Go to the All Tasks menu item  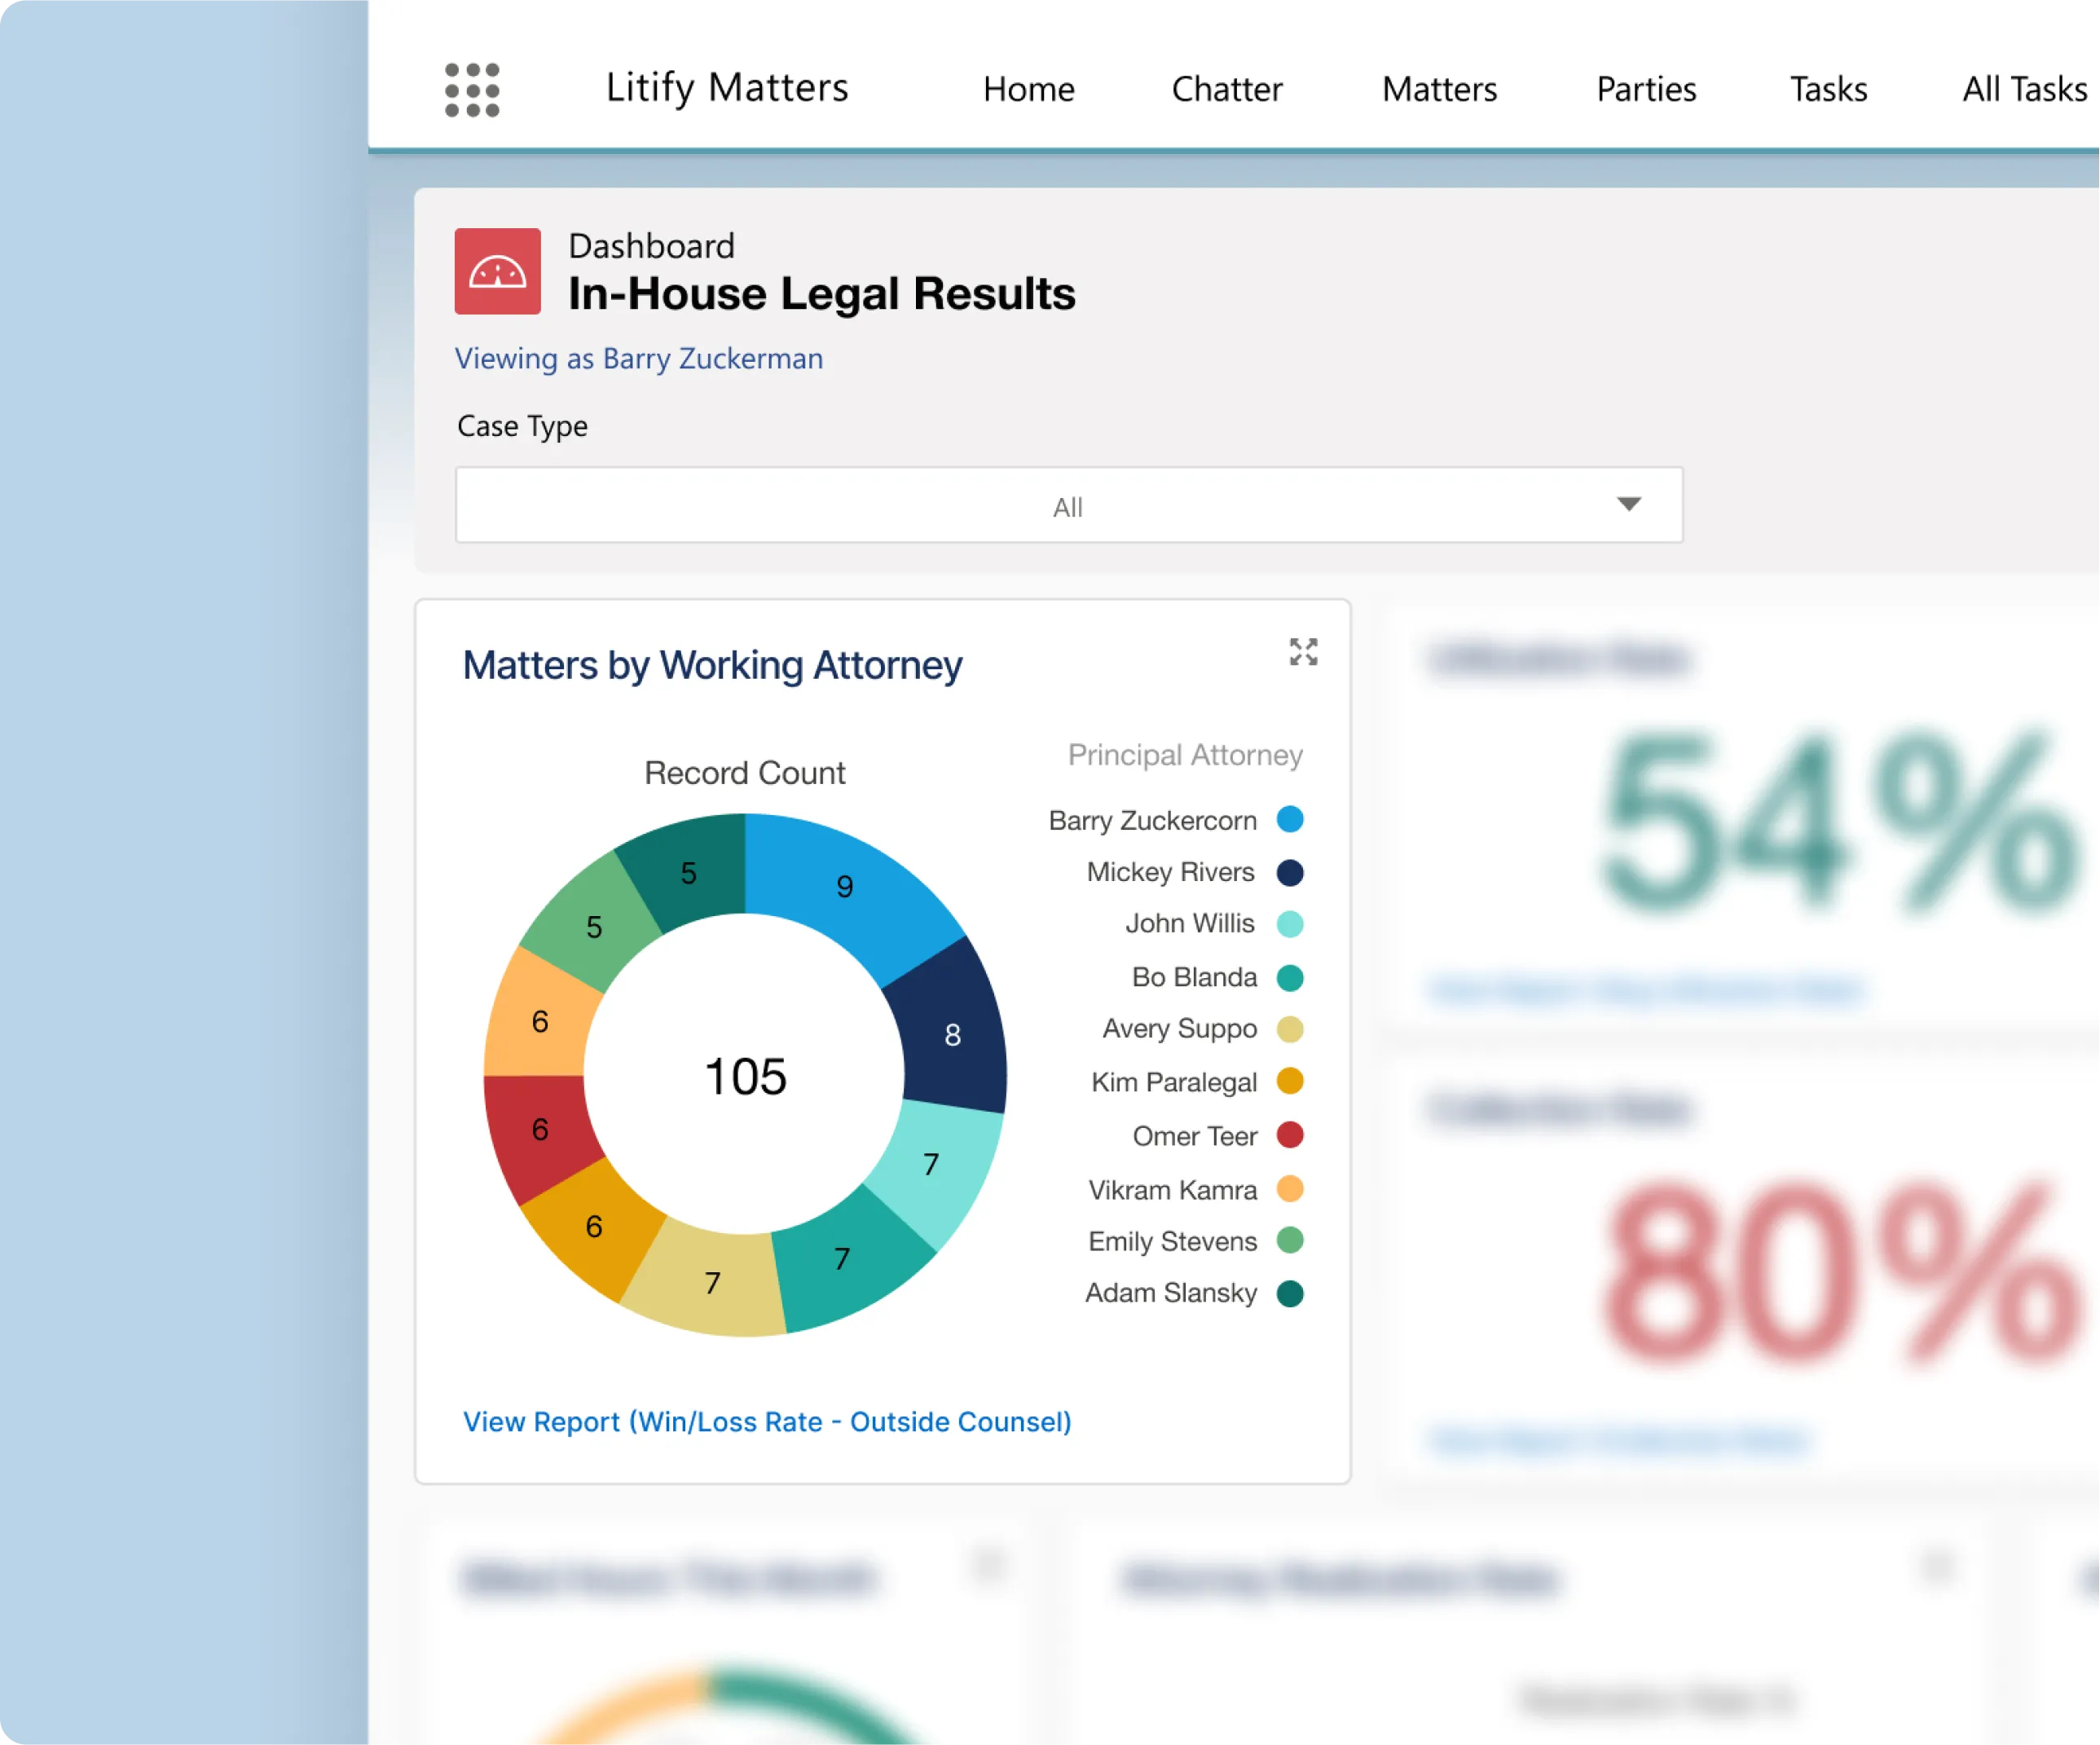pos(2022,89)
